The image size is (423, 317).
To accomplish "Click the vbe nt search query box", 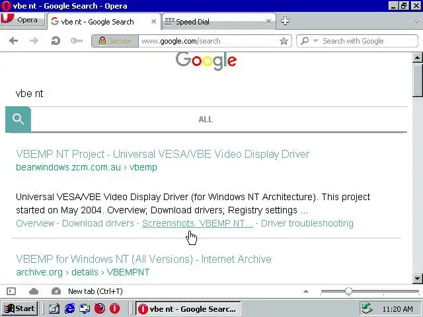I will 206,94.
